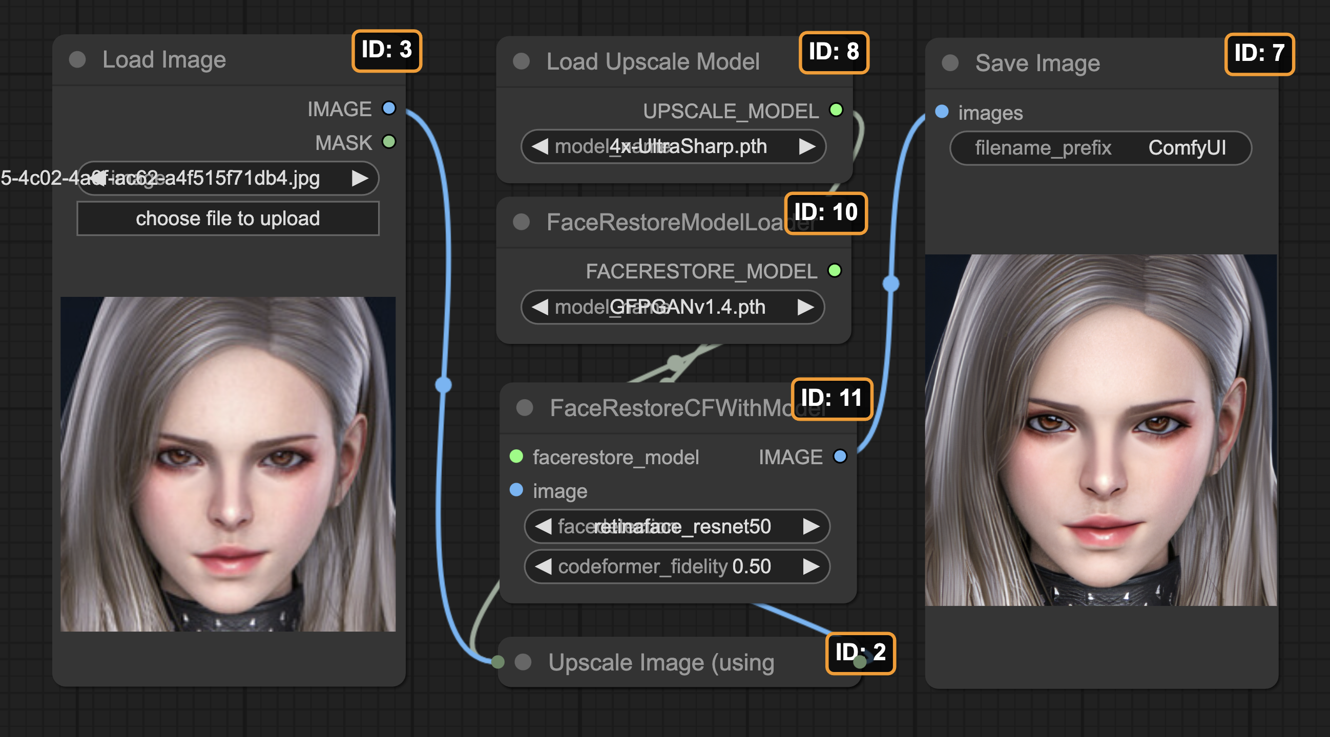Click the IMAGE output socket on Load Image
Screen dimensions: 1330x737
pyautogui.click(x=389, y=109)
